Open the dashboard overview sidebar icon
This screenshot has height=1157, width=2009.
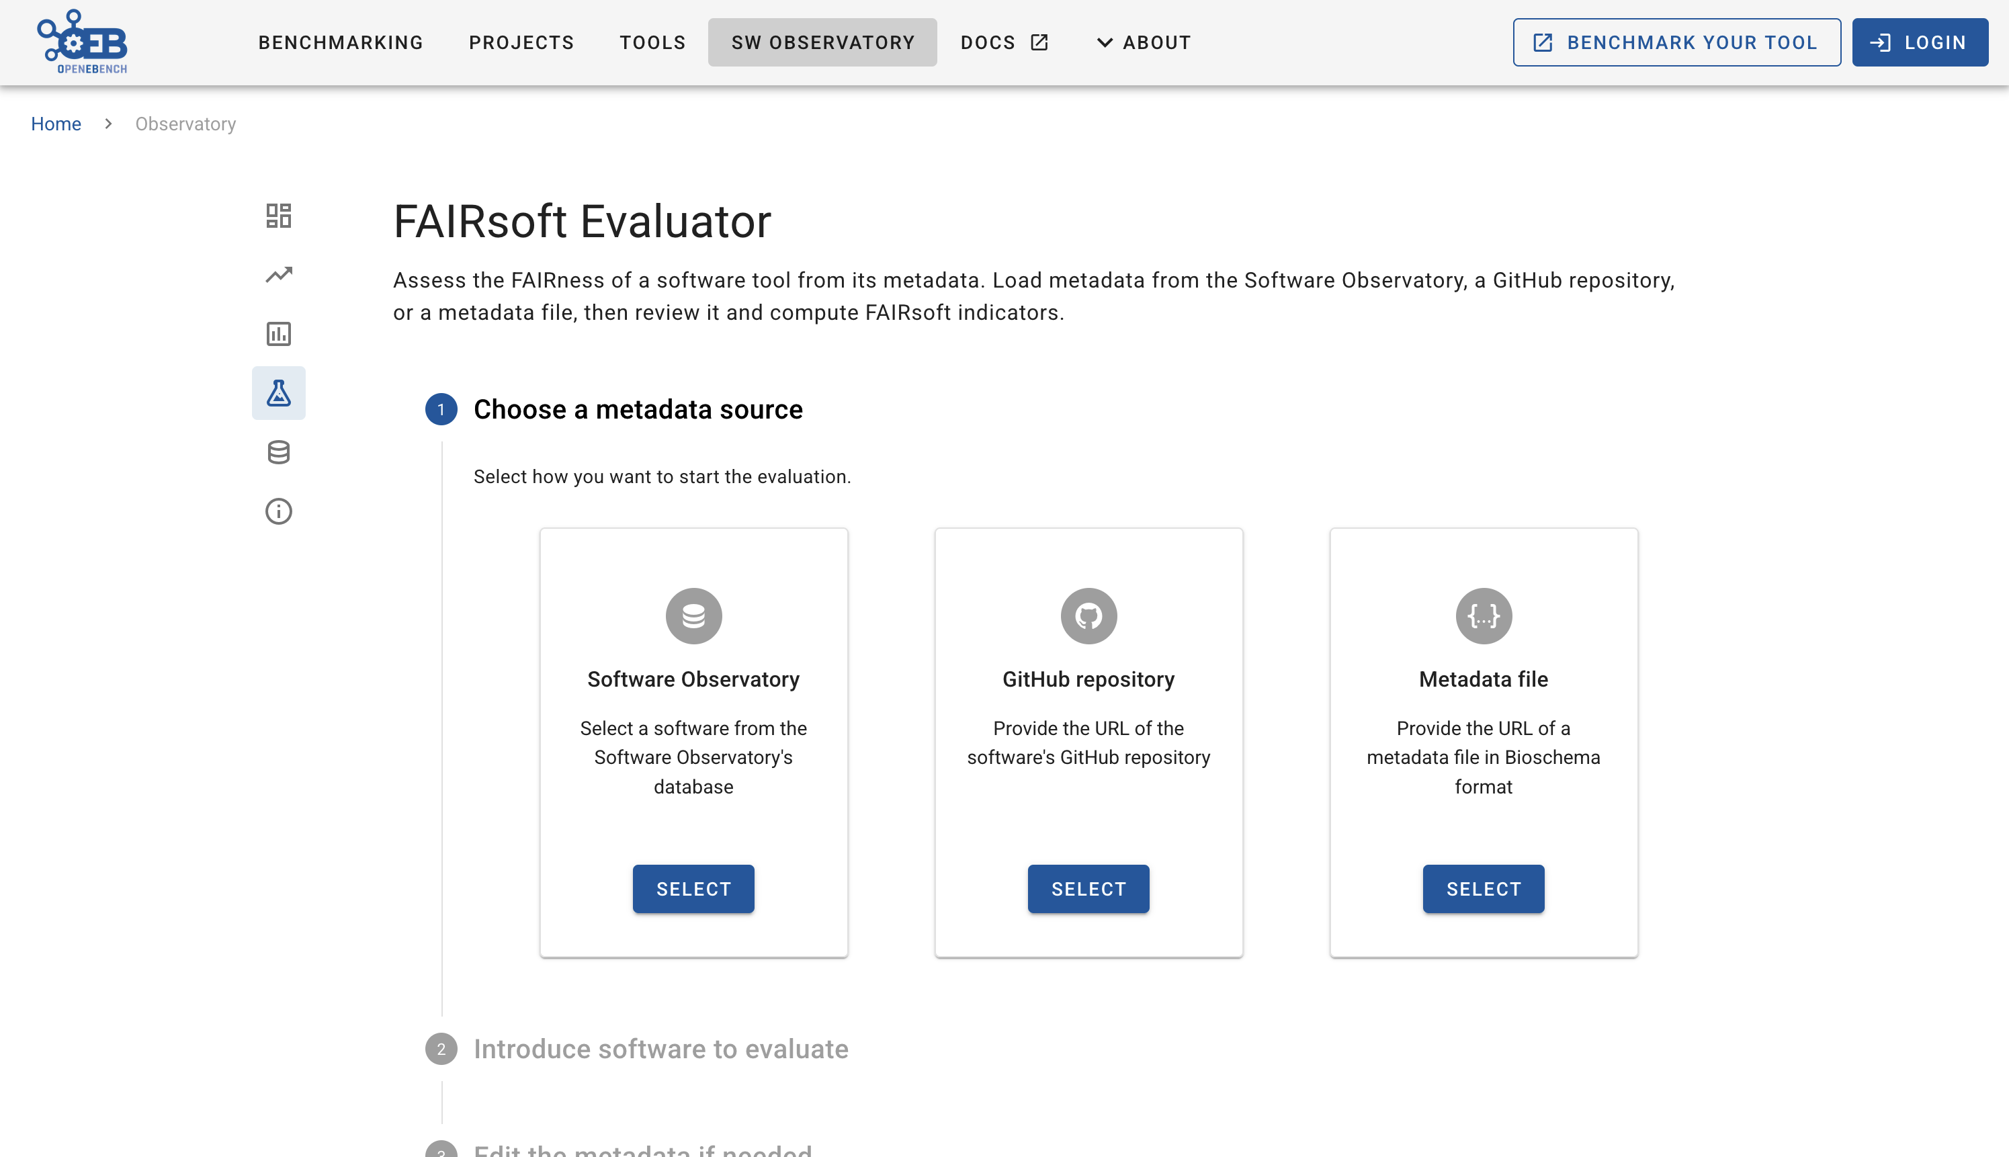278,216
